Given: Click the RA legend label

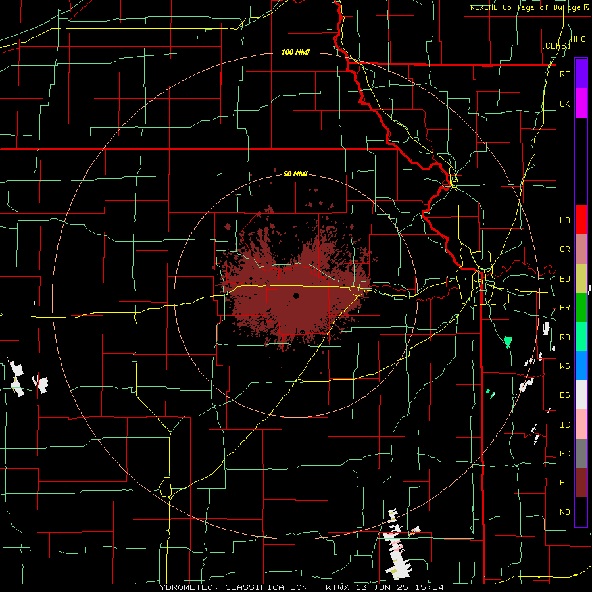Looking at the screenshot, I should (x=564, y=337).
